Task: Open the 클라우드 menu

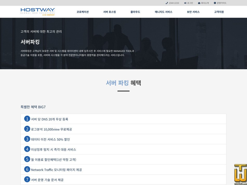Action: tap(135, 12)
